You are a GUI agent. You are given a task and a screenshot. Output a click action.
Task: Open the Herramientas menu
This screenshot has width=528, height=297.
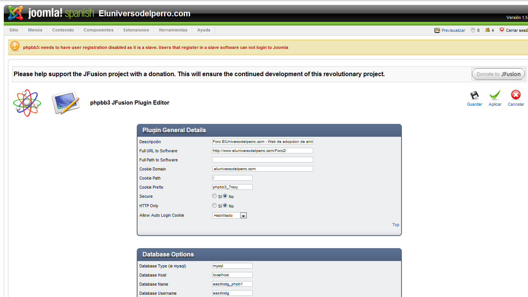(x=173, y=30)
